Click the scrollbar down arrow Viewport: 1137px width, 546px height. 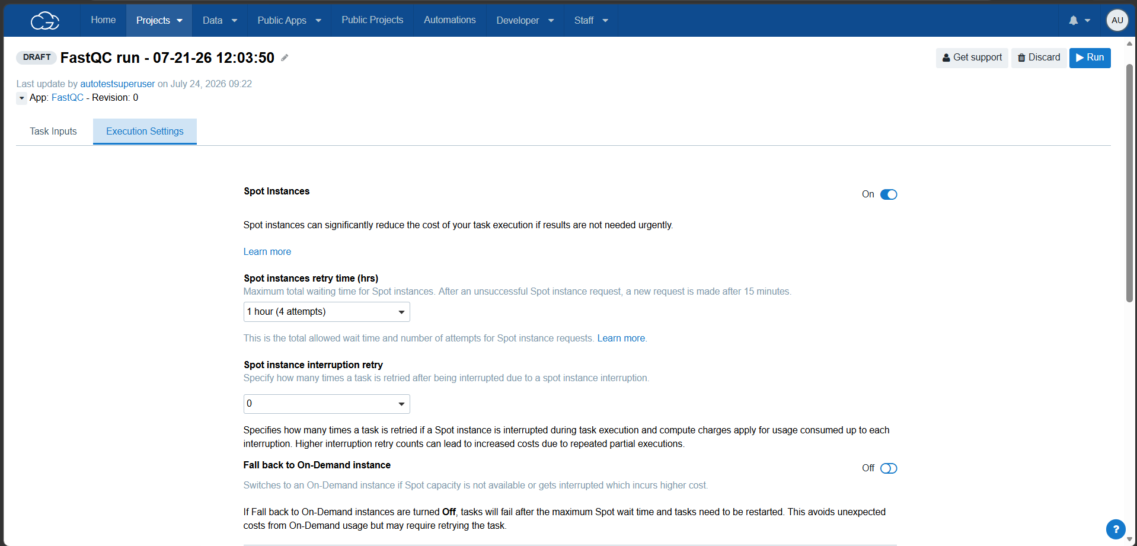click(x=1130, y=539)
